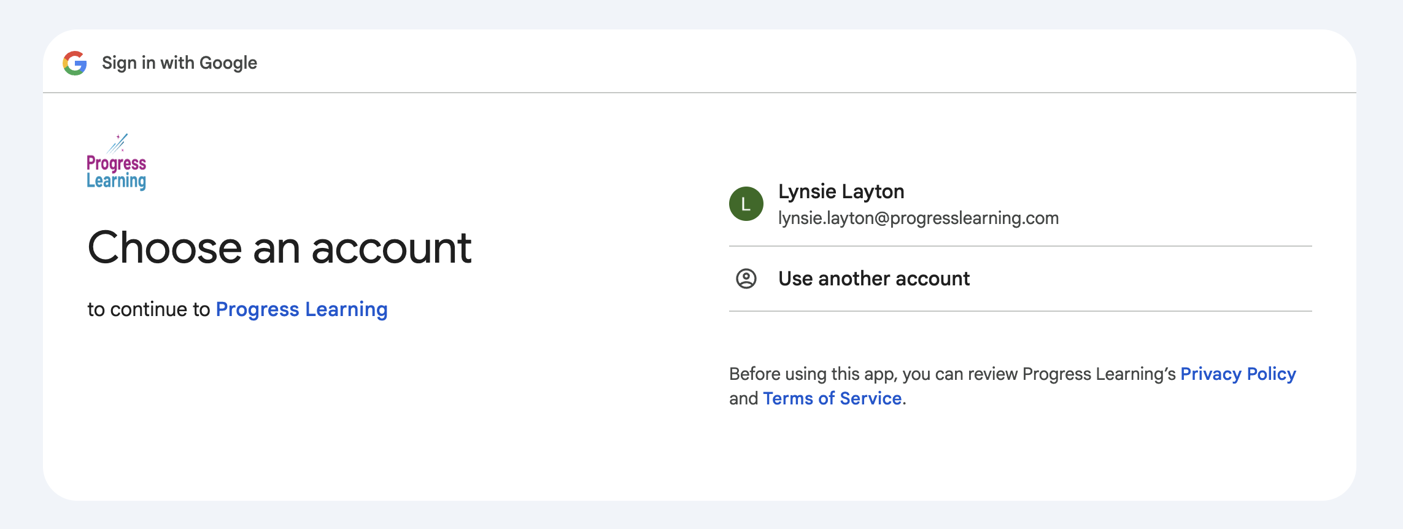Open the Progress Learning link after 'to continue to'
Screen dimensions: 1403x529
tap(301, 309)
